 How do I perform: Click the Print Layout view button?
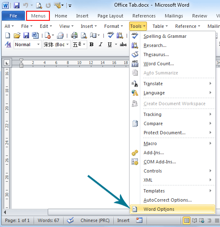click(x=186, y=220)
